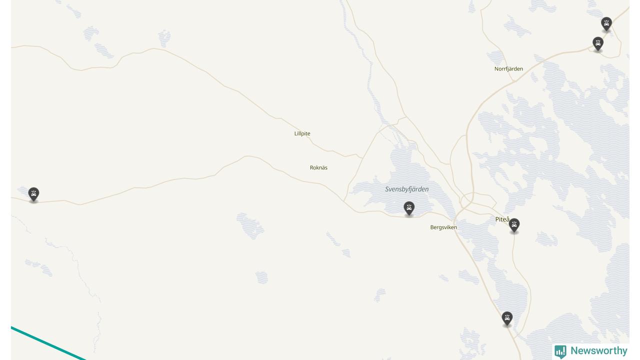Select the crash marker below Svensbyfjärden
Screen dimensions: 640x360
(x=409, y=208)
